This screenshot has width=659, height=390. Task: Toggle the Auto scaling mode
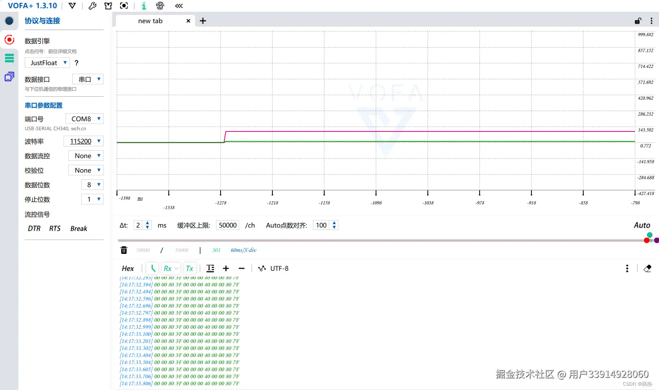click(x=642, y=225)
